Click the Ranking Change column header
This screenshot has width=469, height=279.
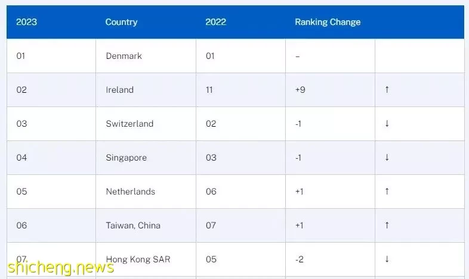(328, 22)
